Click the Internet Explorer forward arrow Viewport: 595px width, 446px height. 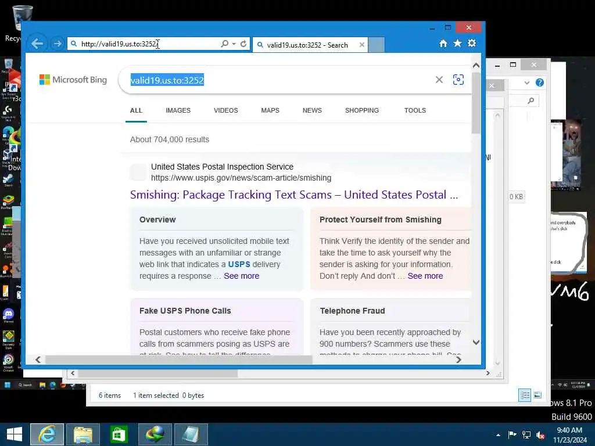tap(58, 44)
